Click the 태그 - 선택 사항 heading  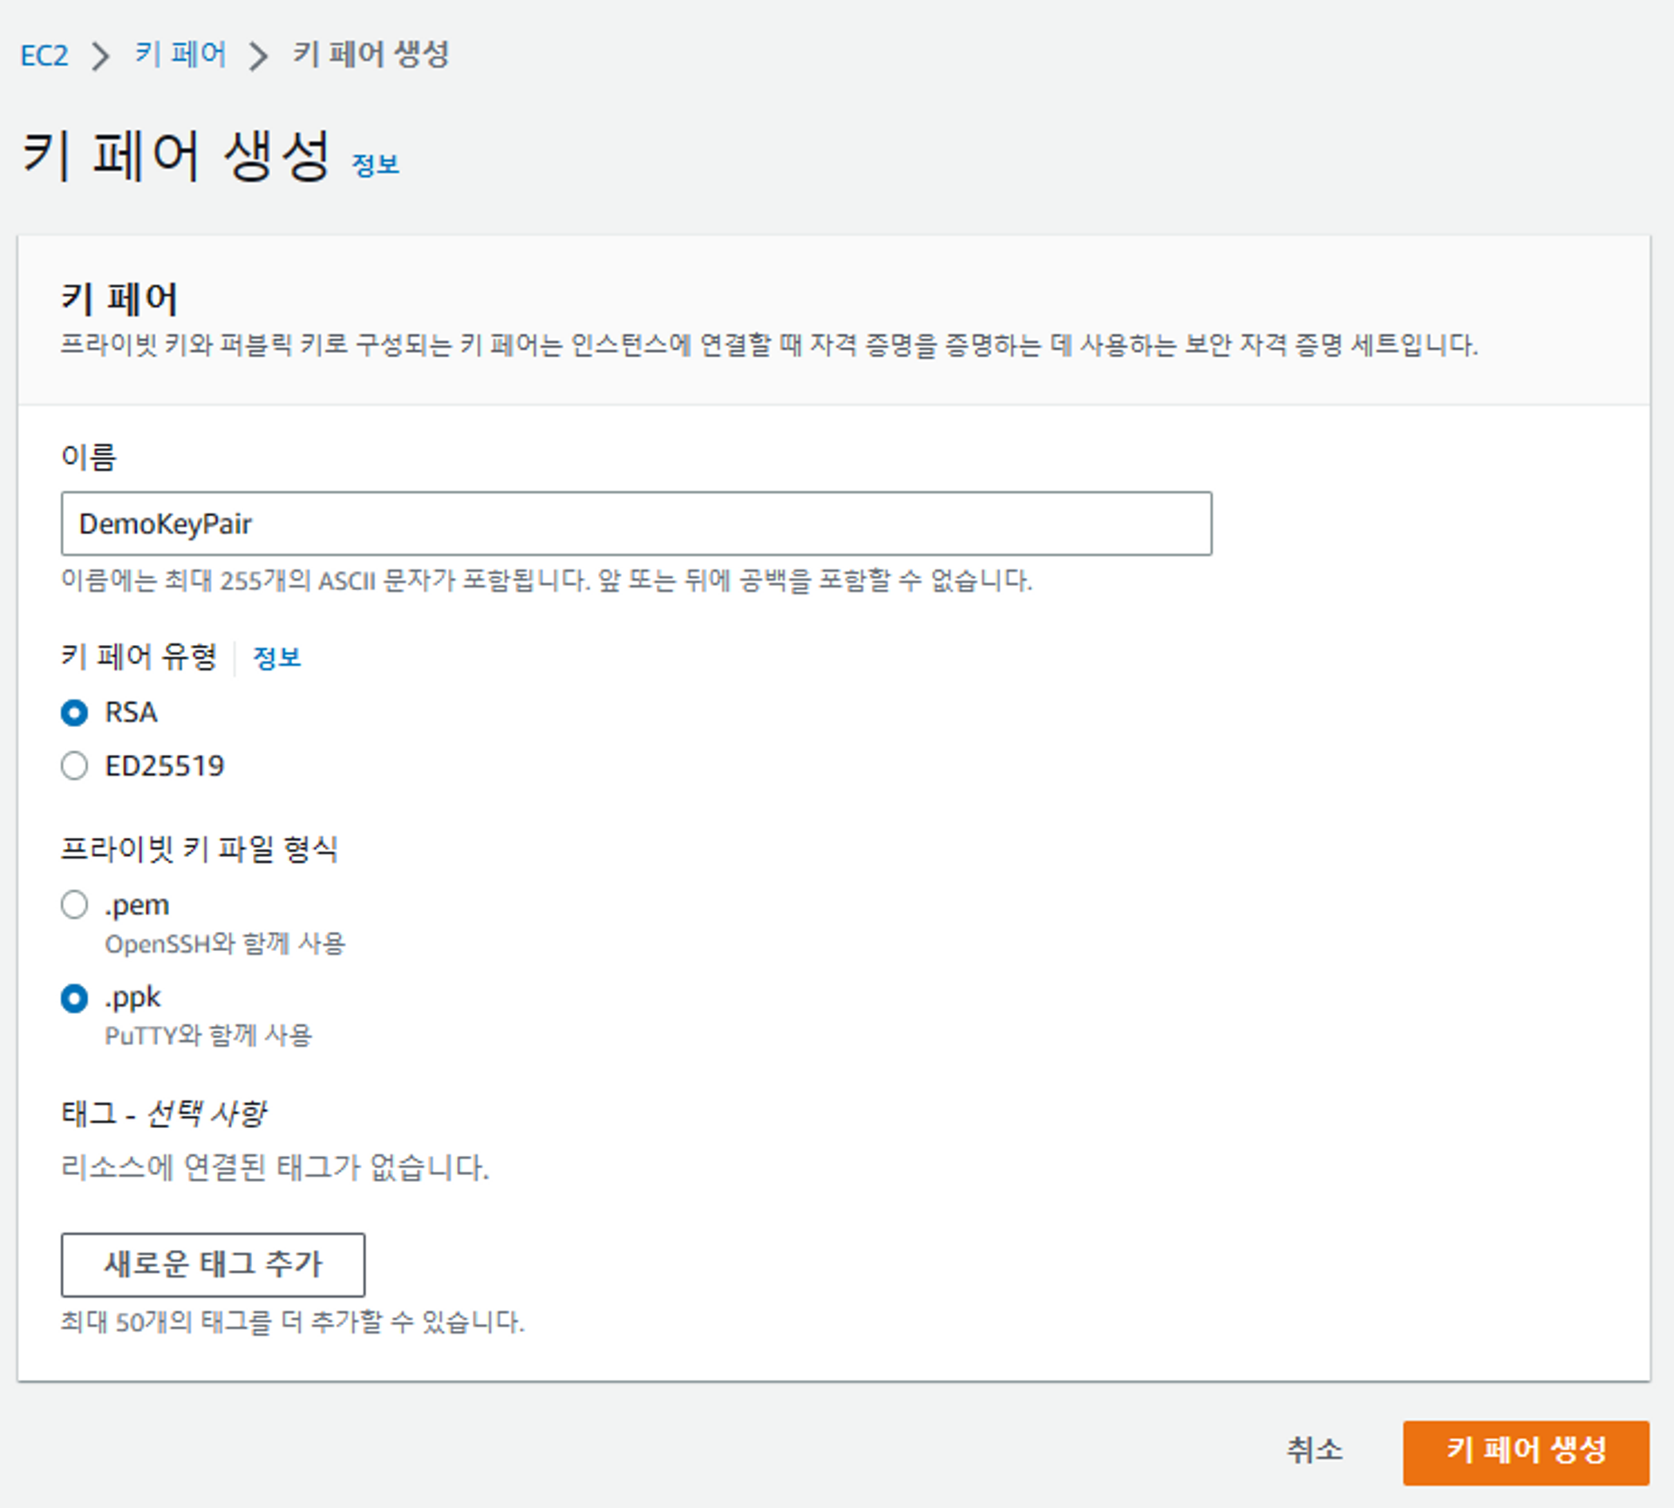pyautogui.click(x=164, y=1113)
